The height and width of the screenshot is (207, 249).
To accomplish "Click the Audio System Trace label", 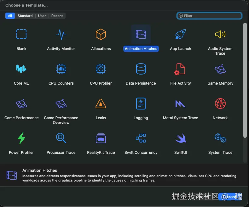I will tap(220, 51).
